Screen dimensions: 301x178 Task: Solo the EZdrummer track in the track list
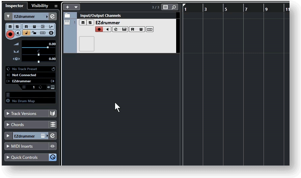click(90, 23)
